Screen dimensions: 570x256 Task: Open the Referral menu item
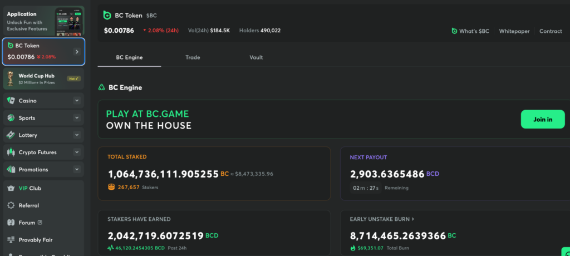tap(43, 205)
